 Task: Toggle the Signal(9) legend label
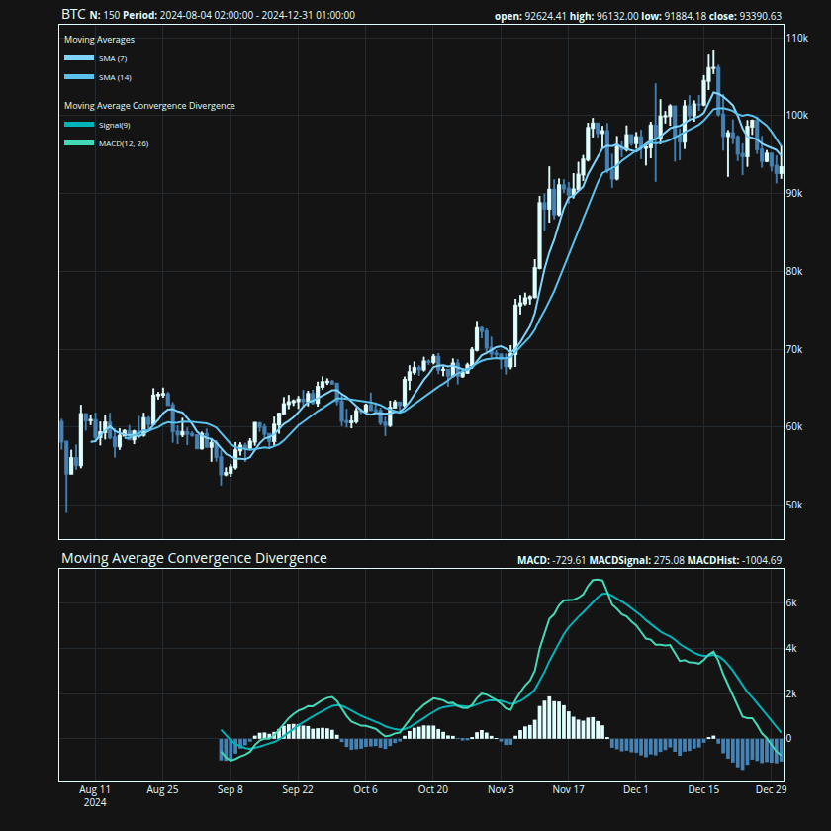click(x=115, y=126)
